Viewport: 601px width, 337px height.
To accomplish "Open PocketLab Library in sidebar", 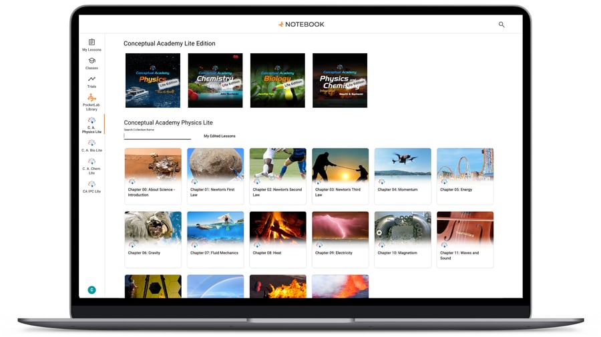I will point(91,102).
